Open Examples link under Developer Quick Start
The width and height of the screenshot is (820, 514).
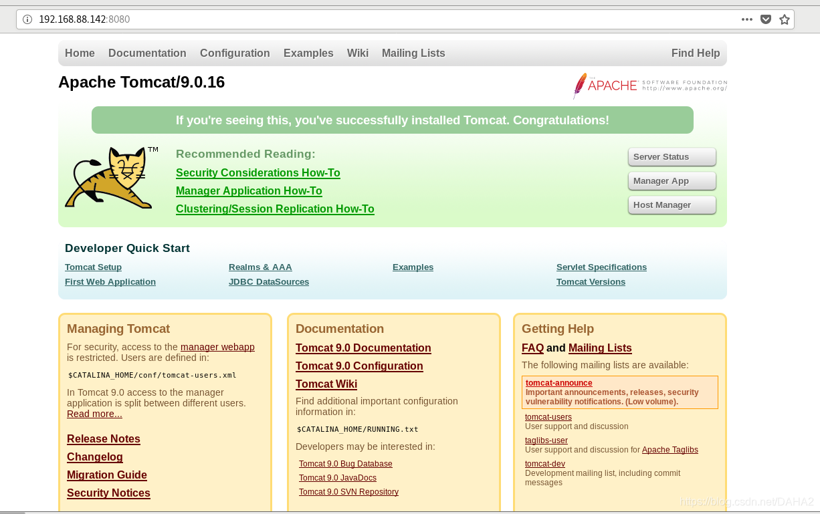(x=413, y=267)
